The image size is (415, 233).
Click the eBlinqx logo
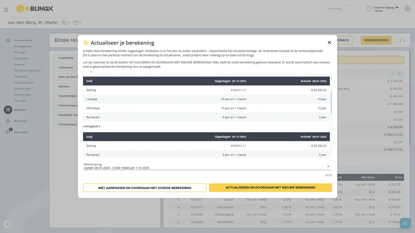coord(35,9)
